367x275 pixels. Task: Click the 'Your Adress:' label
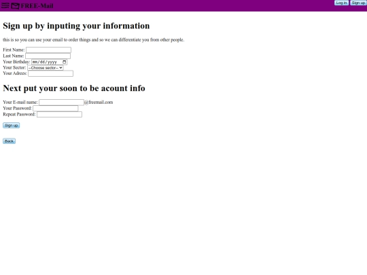pos(15,73)
